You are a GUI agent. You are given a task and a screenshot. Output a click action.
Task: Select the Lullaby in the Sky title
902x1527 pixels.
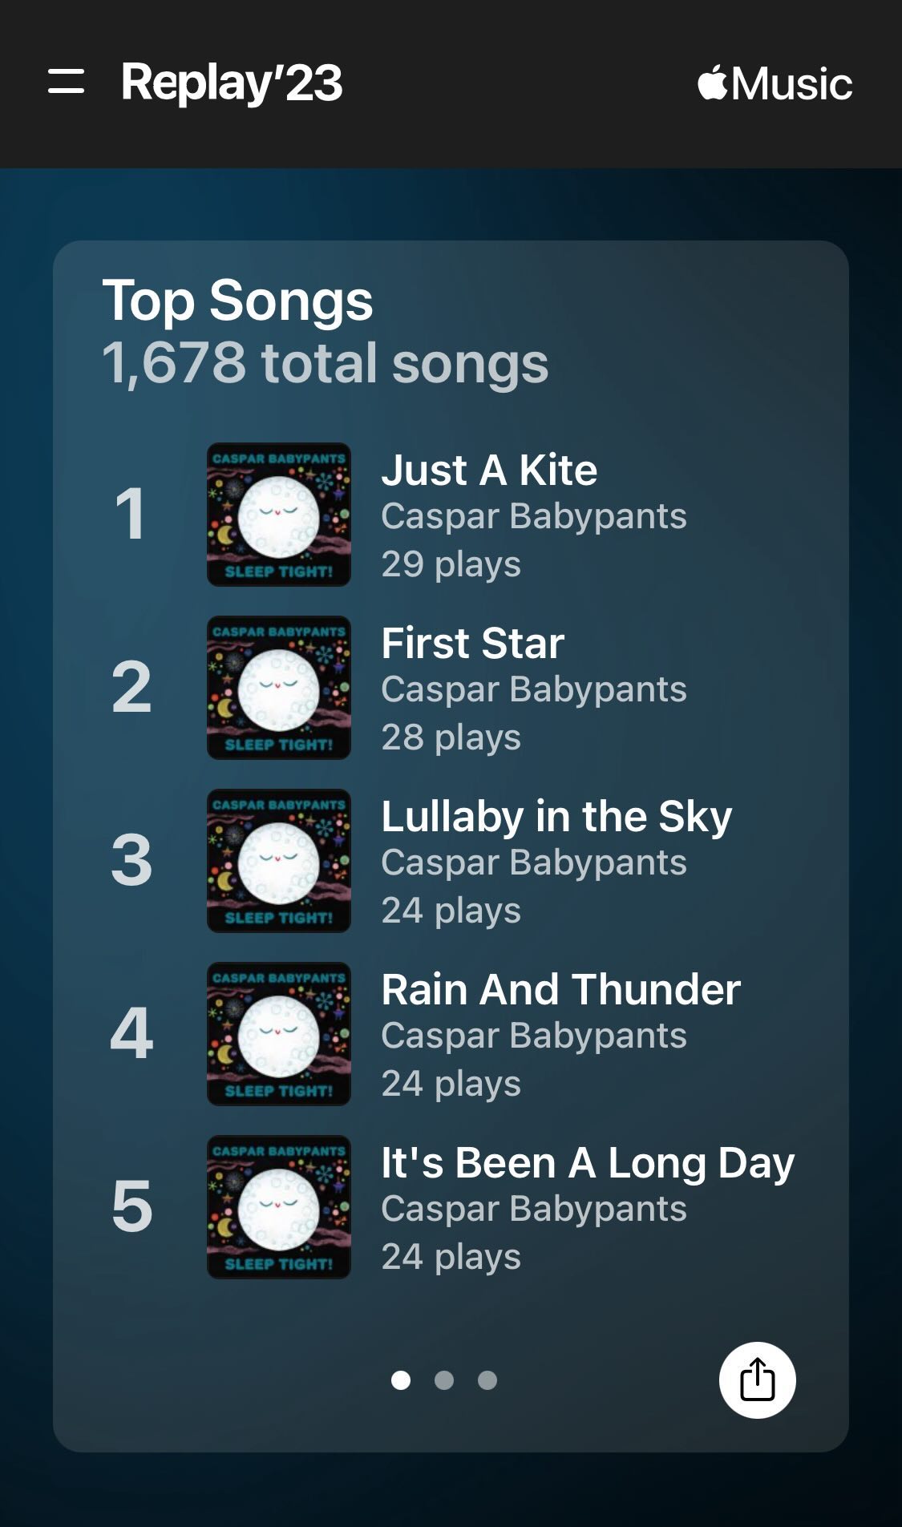(x=556, y=816)
